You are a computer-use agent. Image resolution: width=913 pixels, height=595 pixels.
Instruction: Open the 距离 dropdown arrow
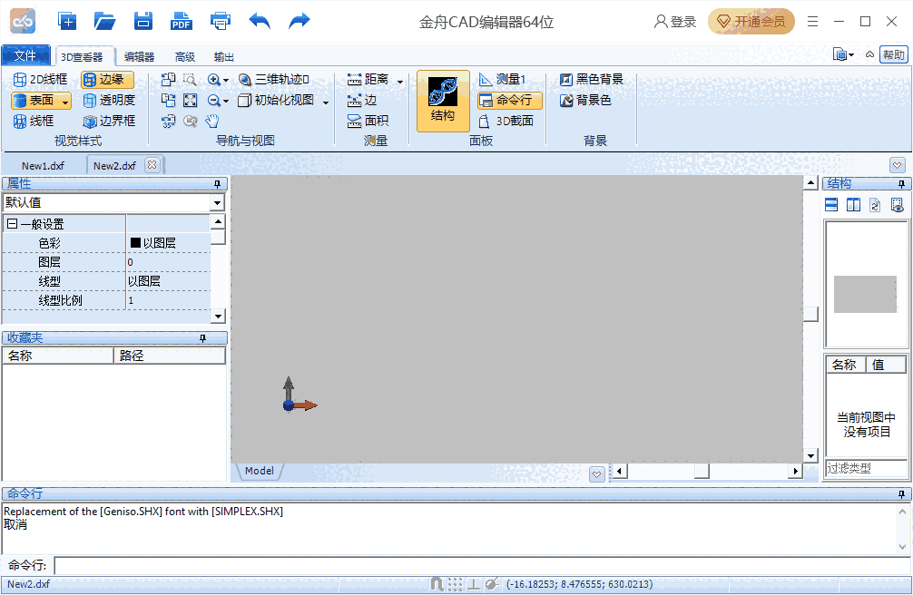pyautogui.click(x=400, y=81)
